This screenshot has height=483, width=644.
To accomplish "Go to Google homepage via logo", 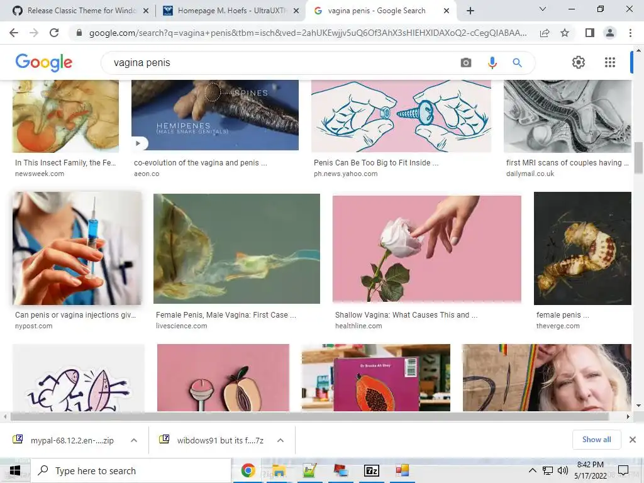I will pyautogui.click(x=43, y=62).
